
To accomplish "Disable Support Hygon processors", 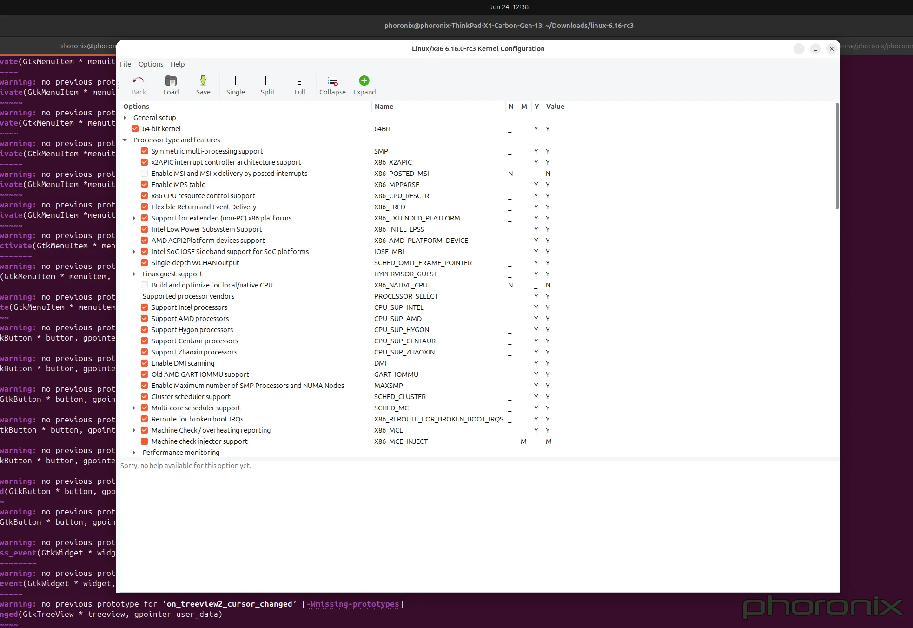I will click(x=144, y=329).
